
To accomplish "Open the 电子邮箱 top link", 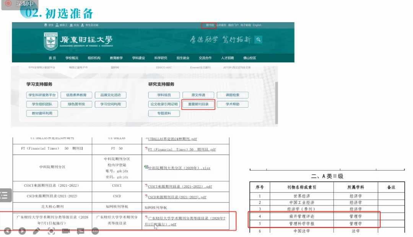I will 246,25.
